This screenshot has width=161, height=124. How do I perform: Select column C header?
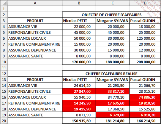coord(113,3)
